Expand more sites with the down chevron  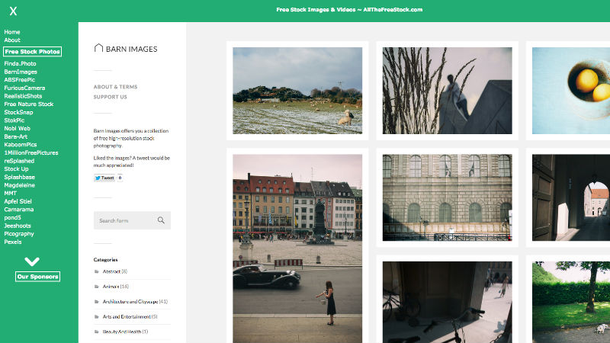[32, 261]
